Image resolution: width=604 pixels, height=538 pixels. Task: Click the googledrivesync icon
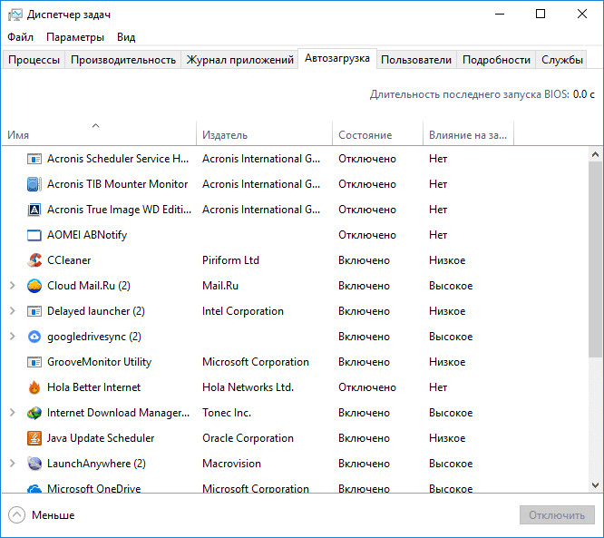point(34,337)
